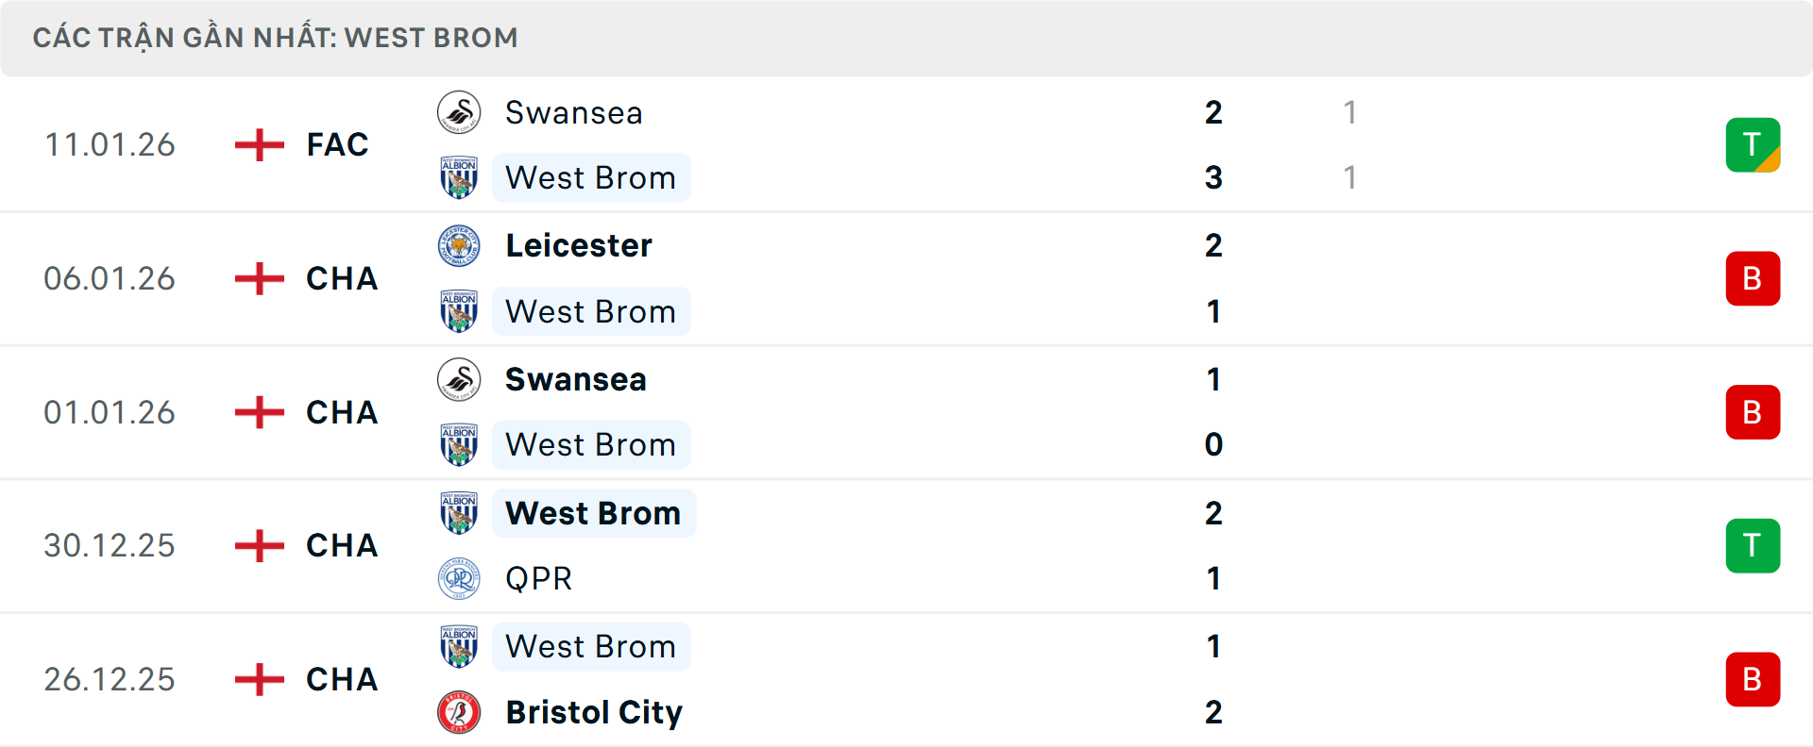Expand match details for the Bristol City game
The width and height of the screenshot is (1813, 747).
pos(341,679)
